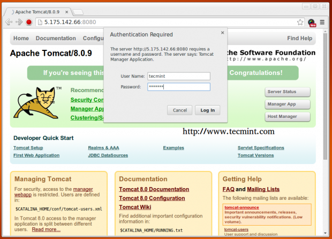Focus the User Name field
332x239 pixels.
click(x=179, y=76)
